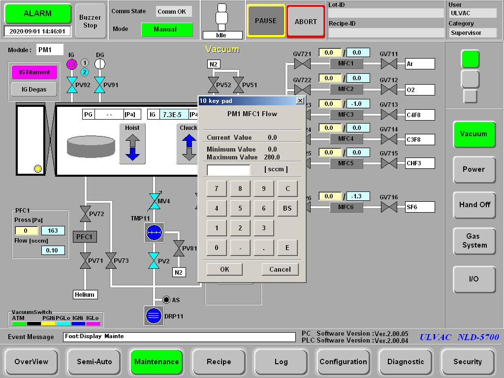Click the PV81 valve icon
Image resolution: width=504 pixels, height=378 pixels.
(x=179, y=248)
